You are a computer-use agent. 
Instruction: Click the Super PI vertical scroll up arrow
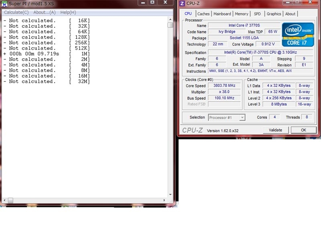click(170, 19)
